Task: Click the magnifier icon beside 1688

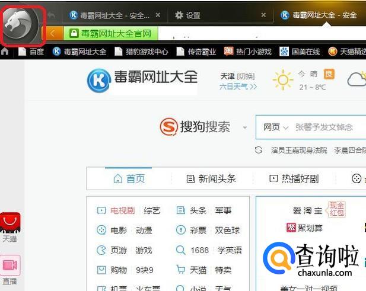Action: 181,250
